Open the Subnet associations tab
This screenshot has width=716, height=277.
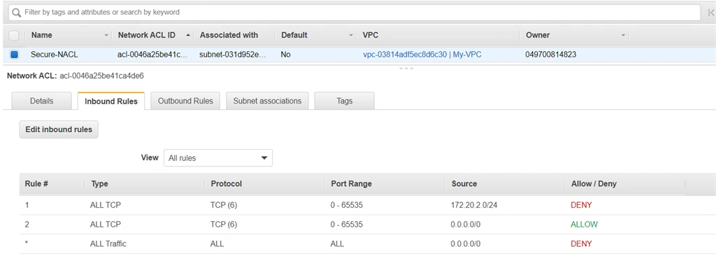[x=267, y=101]
